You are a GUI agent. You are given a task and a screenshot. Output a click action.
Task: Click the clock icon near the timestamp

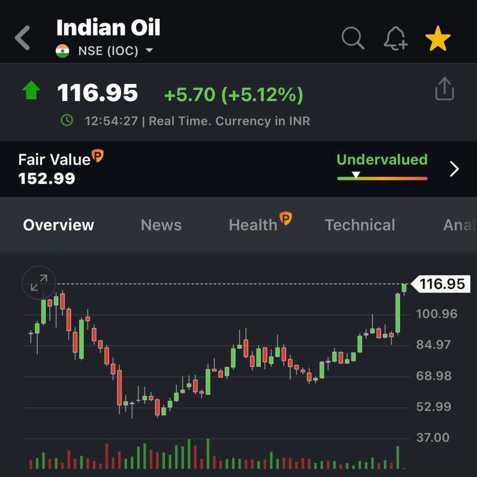click(67, 121)
